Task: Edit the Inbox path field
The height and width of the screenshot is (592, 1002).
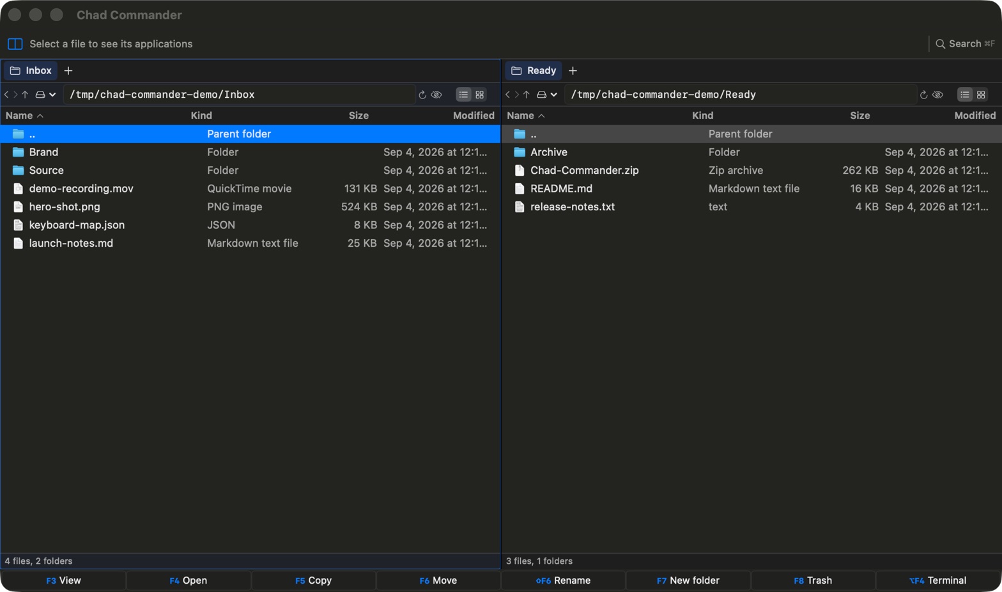Action: [239, 95]
